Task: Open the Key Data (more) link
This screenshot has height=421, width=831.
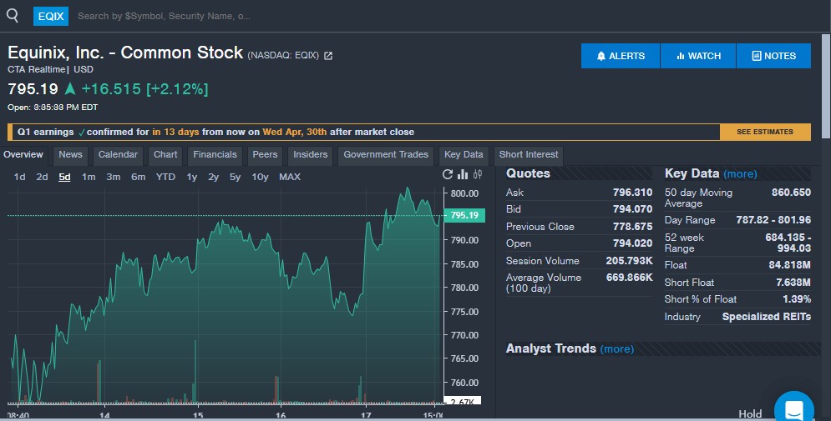Action: coord(740,173)
